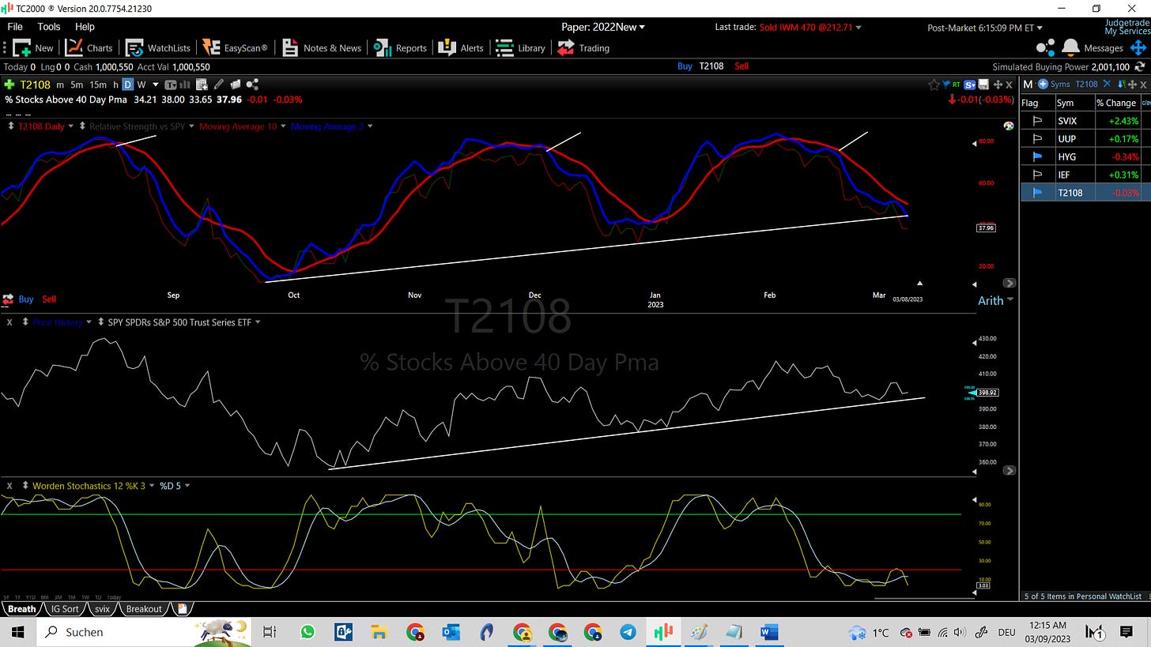Close the SPY price pane with X
1151x647 pixels.
(x=9, y=322)
